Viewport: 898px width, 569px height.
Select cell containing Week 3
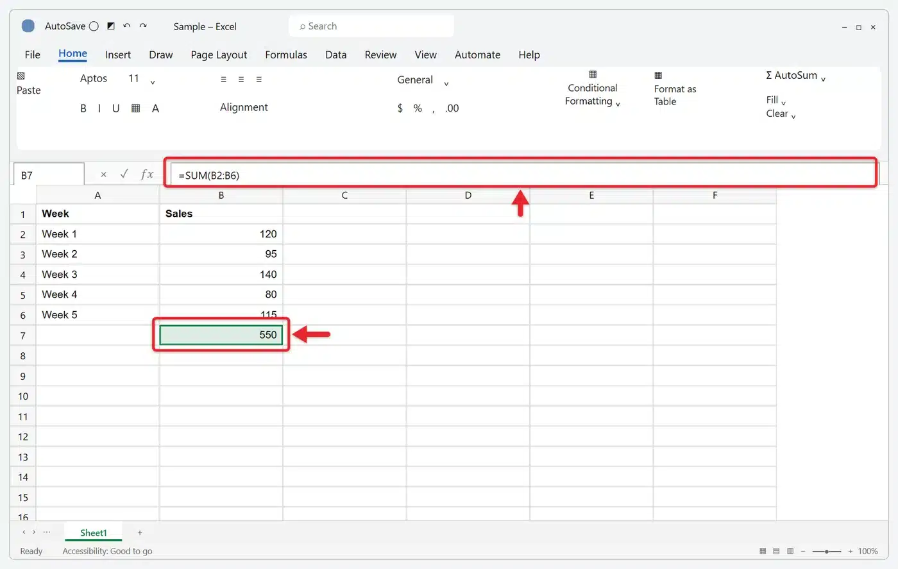coord(97,275)
